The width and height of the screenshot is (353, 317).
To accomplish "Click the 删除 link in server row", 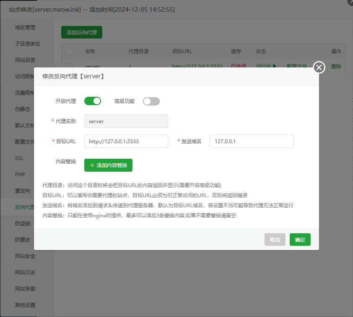I will [336, 66].
